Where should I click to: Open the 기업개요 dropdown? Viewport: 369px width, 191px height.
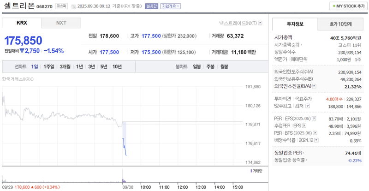pyautogui.click(x=170, y=6)
